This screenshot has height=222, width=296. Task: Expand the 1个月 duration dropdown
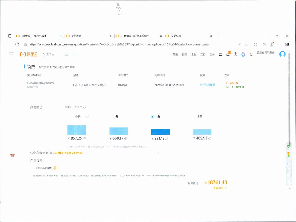82,117
